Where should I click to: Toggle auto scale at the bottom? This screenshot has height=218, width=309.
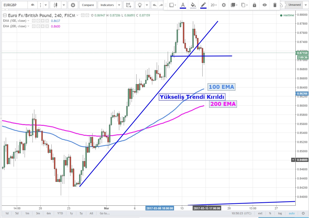(292, 213)
